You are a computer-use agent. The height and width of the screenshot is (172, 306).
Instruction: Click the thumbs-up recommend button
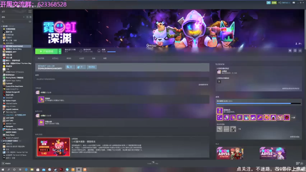(x=70, y=67)
